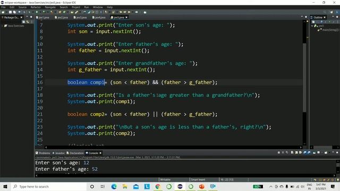The width and height of the screenshot is (340, 191).
Task: Click the Console vertical scrollbar
Action: [x=338, y=167]
